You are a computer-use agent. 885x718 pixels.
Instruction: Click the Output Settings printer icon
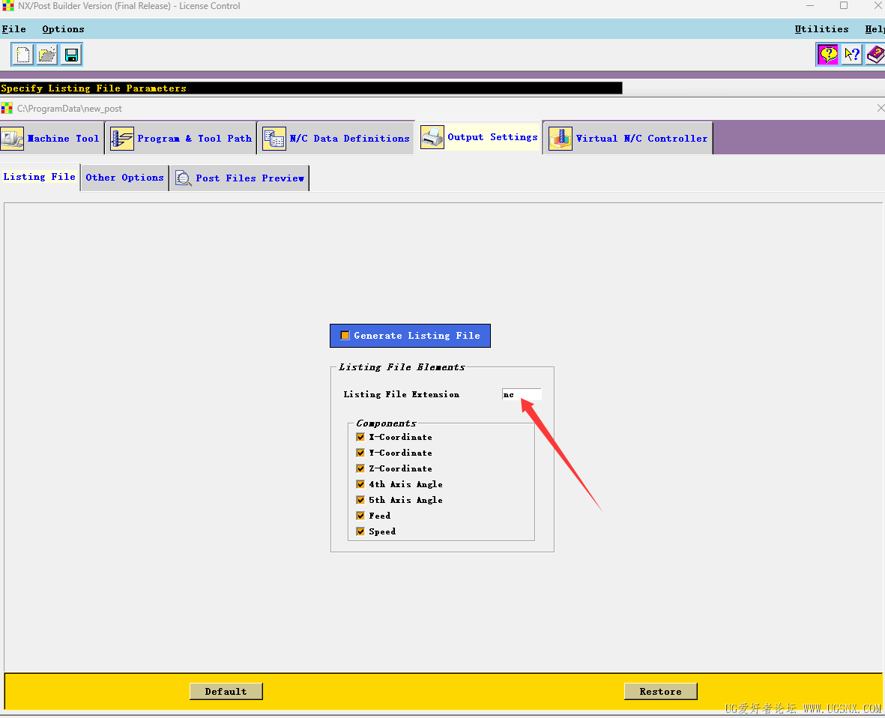point(432,137)
